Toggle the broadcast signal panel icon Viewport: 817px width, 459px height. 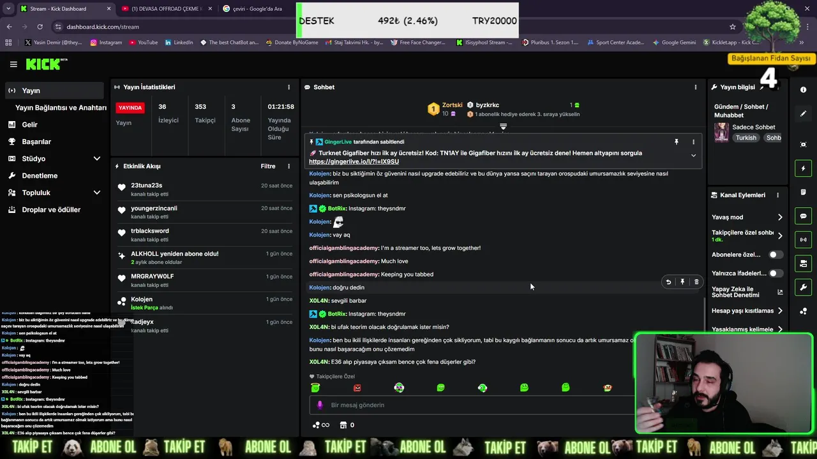coord(803,240)
